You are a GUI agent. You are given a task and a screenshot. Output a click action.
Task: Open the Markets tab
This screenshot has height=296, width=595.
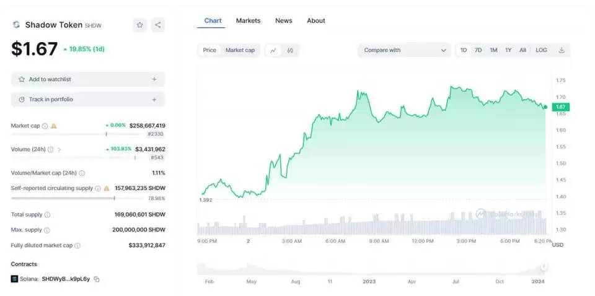[248, 20]
